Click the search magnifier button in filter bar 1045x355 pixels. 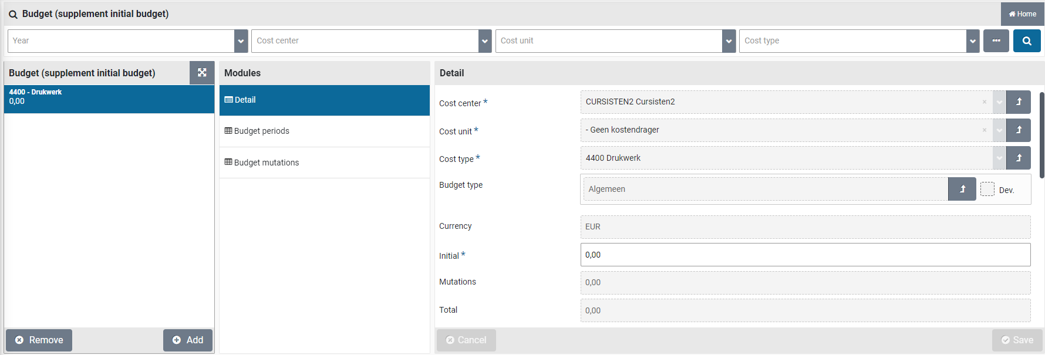[x=1026, y=41]
